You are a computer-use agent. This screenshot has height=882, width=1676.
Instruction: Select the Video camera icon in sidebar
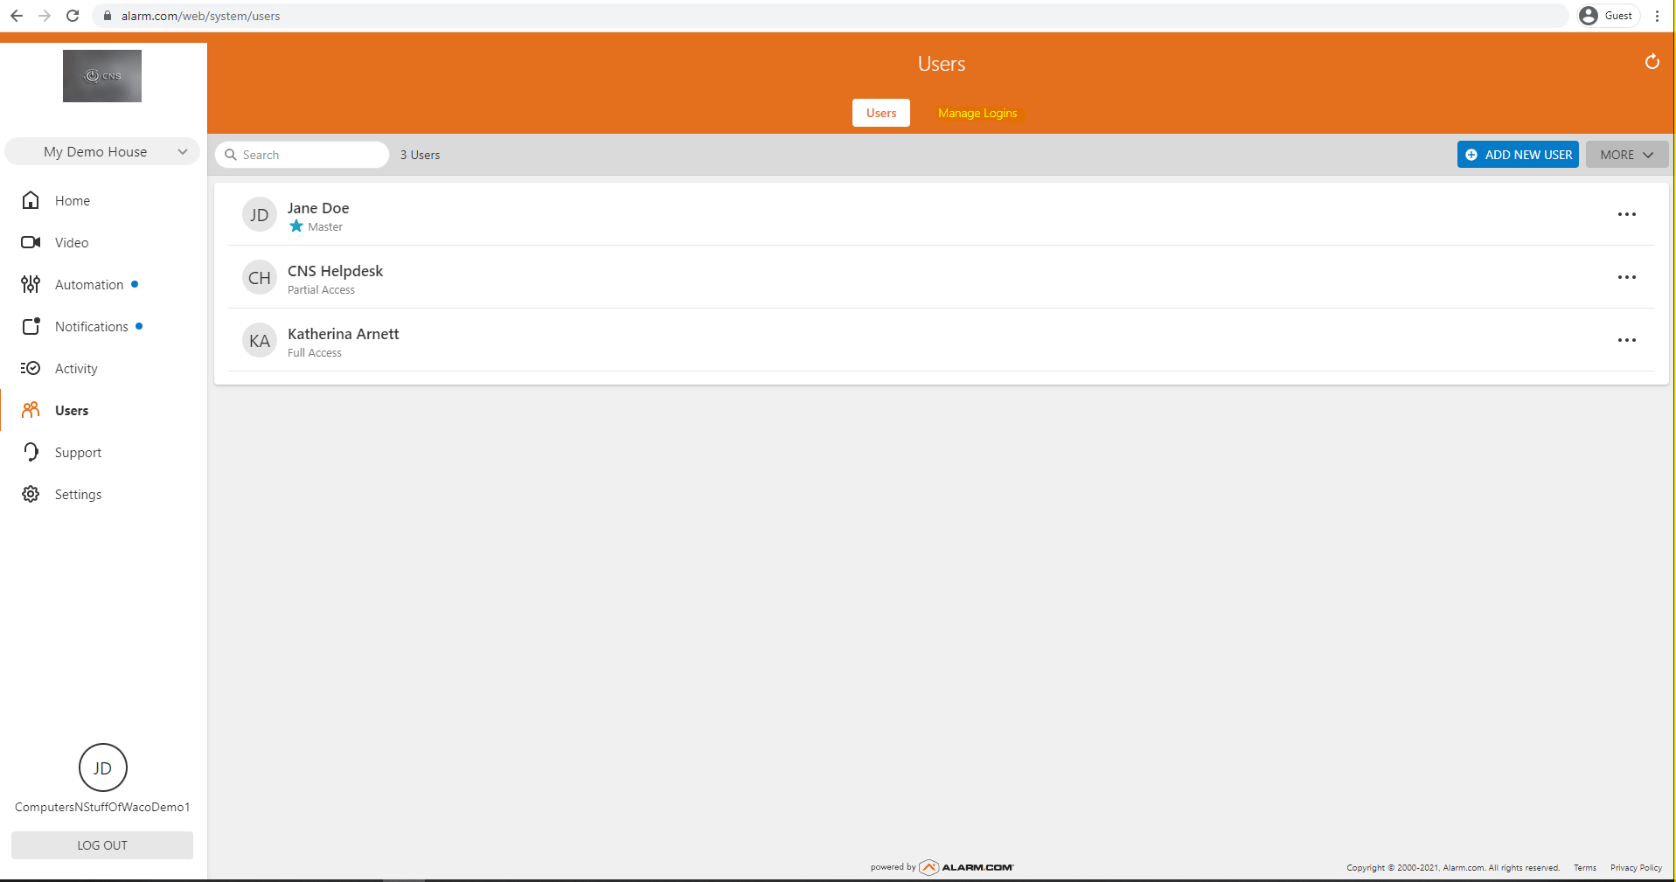pyautogui.click(x=31, y=242)
